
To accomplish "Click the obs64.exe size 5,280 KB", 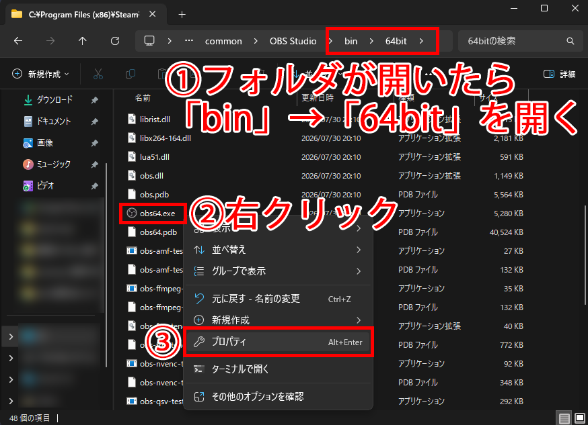I will 509,214.
